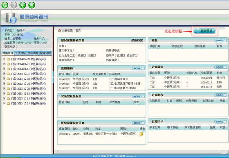Switch to the 健康问题 tab

pyautogui.click(x=45, y=53)
